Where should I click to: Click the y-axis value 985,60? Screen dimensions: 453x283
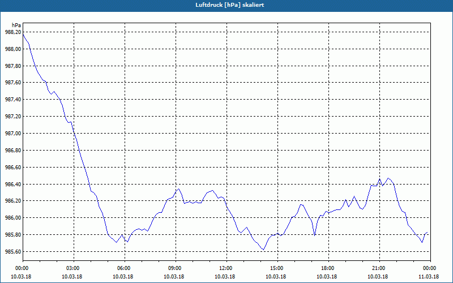pyautogui.click(x=13, y=251)
